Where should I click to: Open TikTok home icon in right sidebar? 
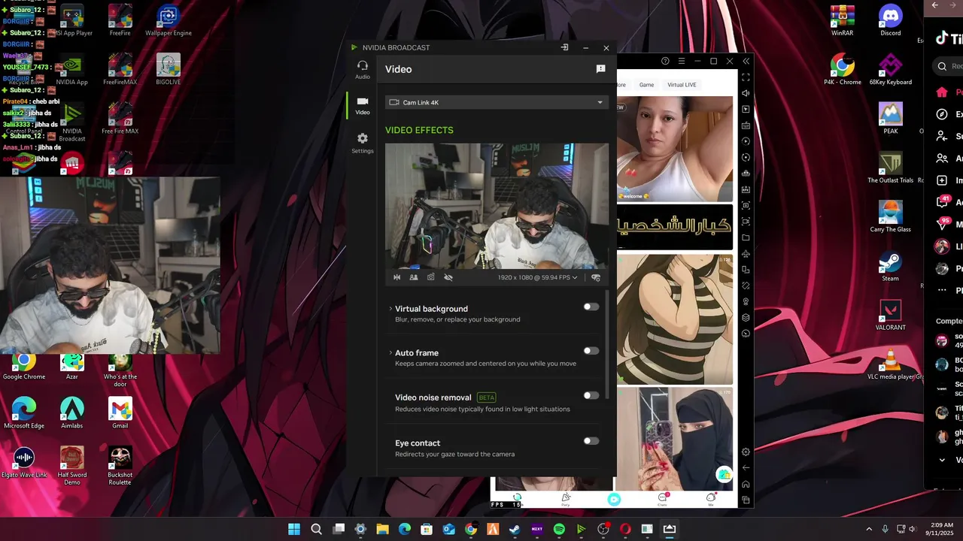[x=942, y=92]
